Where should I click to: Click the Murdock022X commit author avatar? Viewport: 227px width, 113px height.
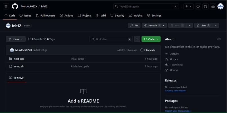[x=12, y=50]
